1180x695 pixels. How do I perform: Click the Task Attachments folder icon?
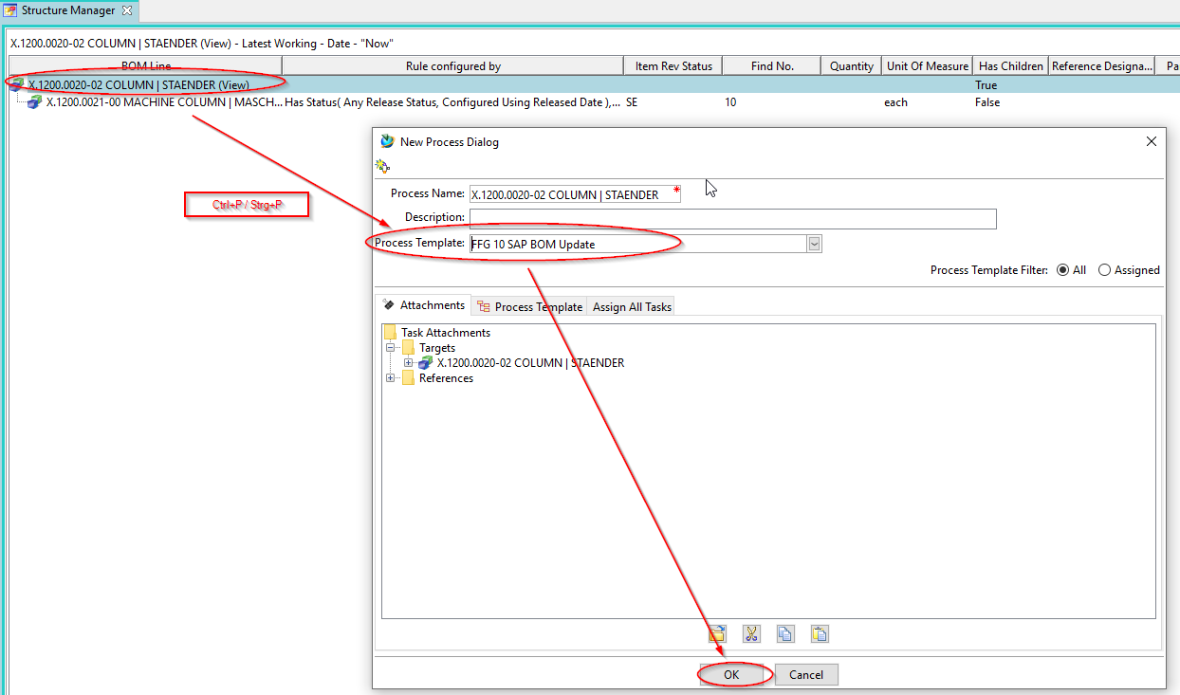(390, 333)
